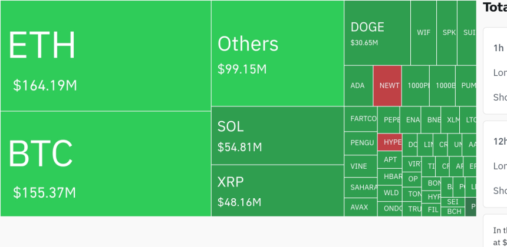
Task: Click the red HYPE tile
Action: (391, 142)
